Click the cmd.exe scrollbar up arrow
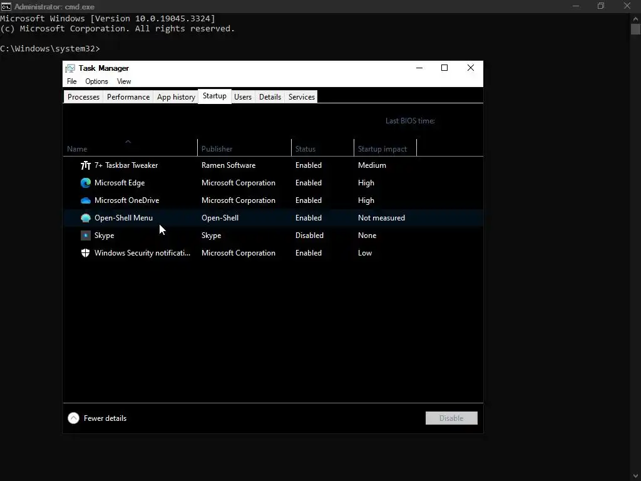The height and width of the screenshot is (481, 641). (635, 19)
